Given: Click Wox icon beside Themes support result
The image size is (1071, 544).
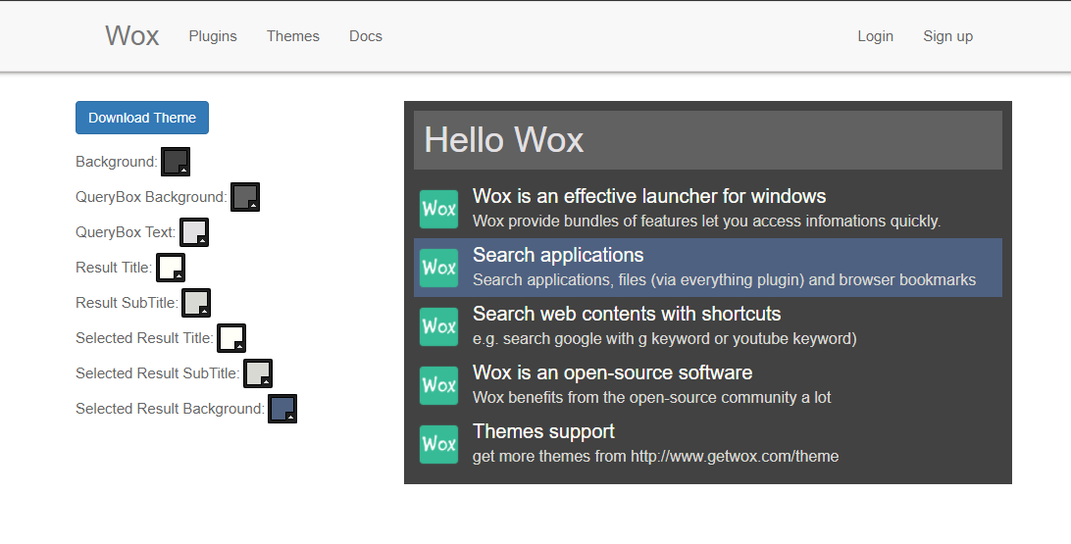Looking at the screenshot, I should click(x=438, y=444).
